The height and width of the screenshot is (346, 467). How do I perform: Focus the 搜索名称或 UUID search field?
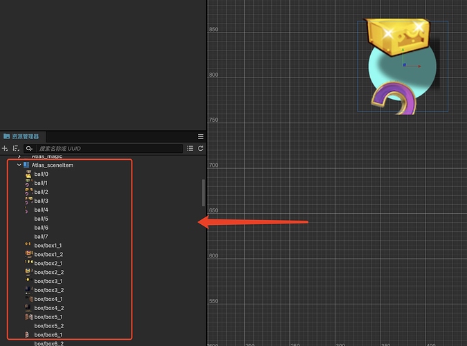click(109, 148)
